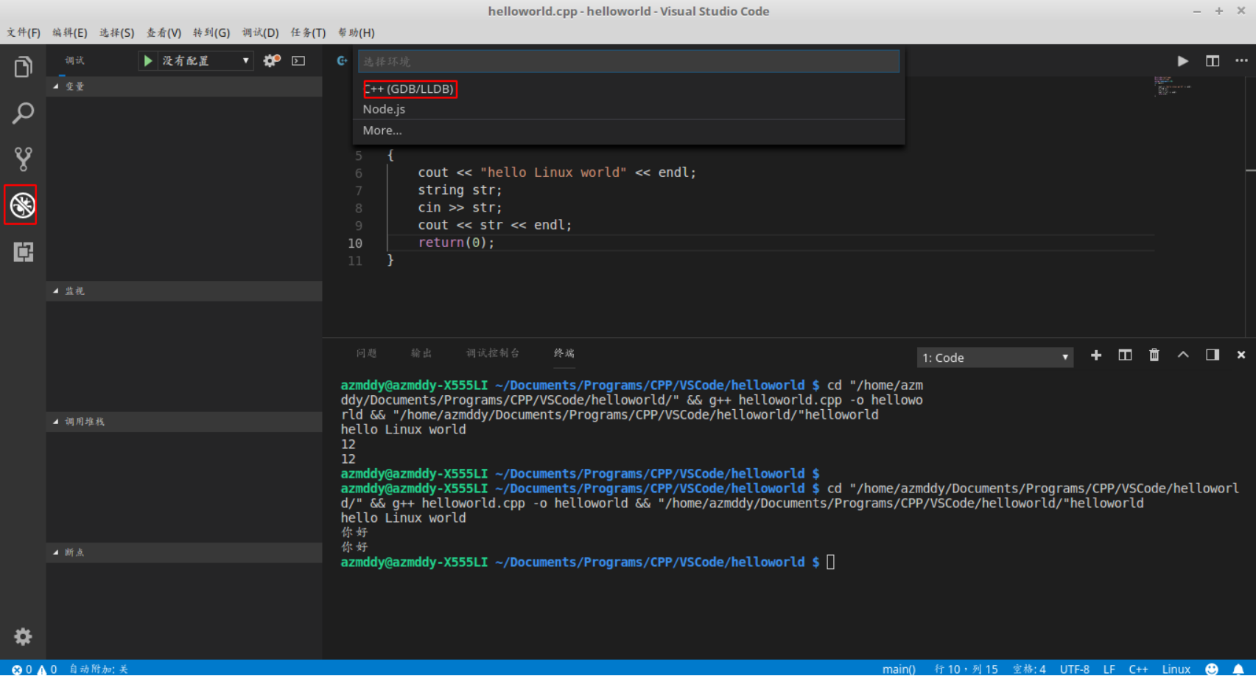Open the debug configuration dropdown
1256x676 pixels.
(205, 60)
